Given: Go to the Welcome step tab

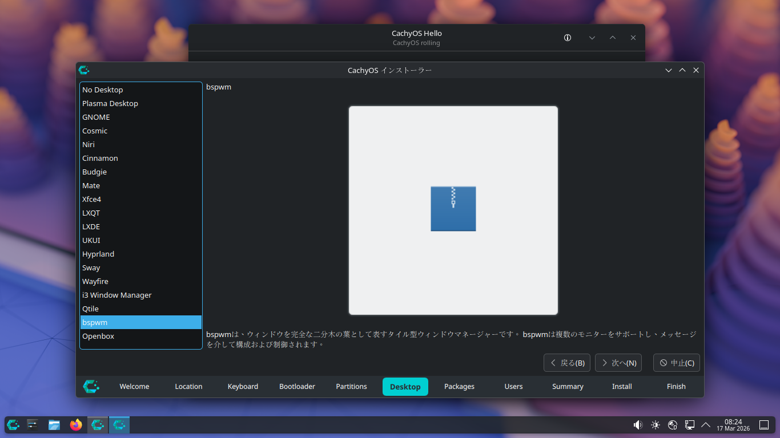Looking at the screenshot, I should click(134, 387).
